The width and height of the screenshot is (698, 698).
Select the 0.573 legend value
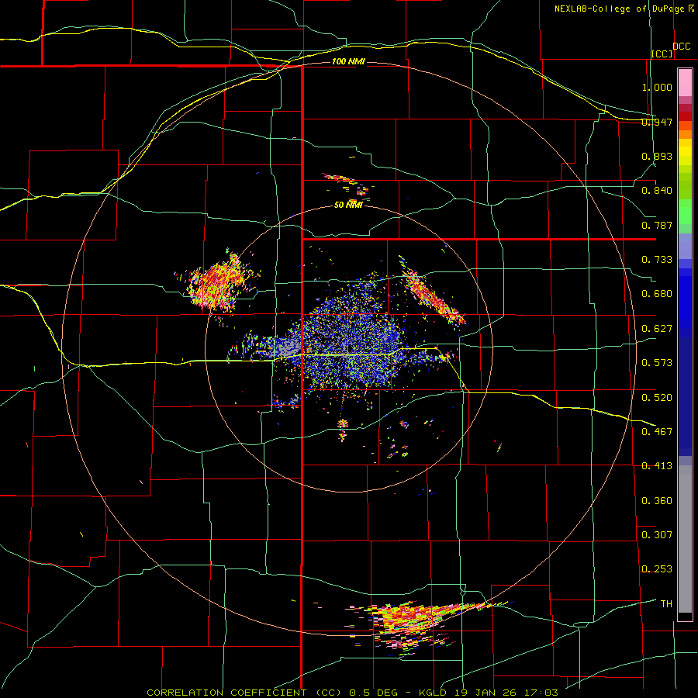coord(657,363)
